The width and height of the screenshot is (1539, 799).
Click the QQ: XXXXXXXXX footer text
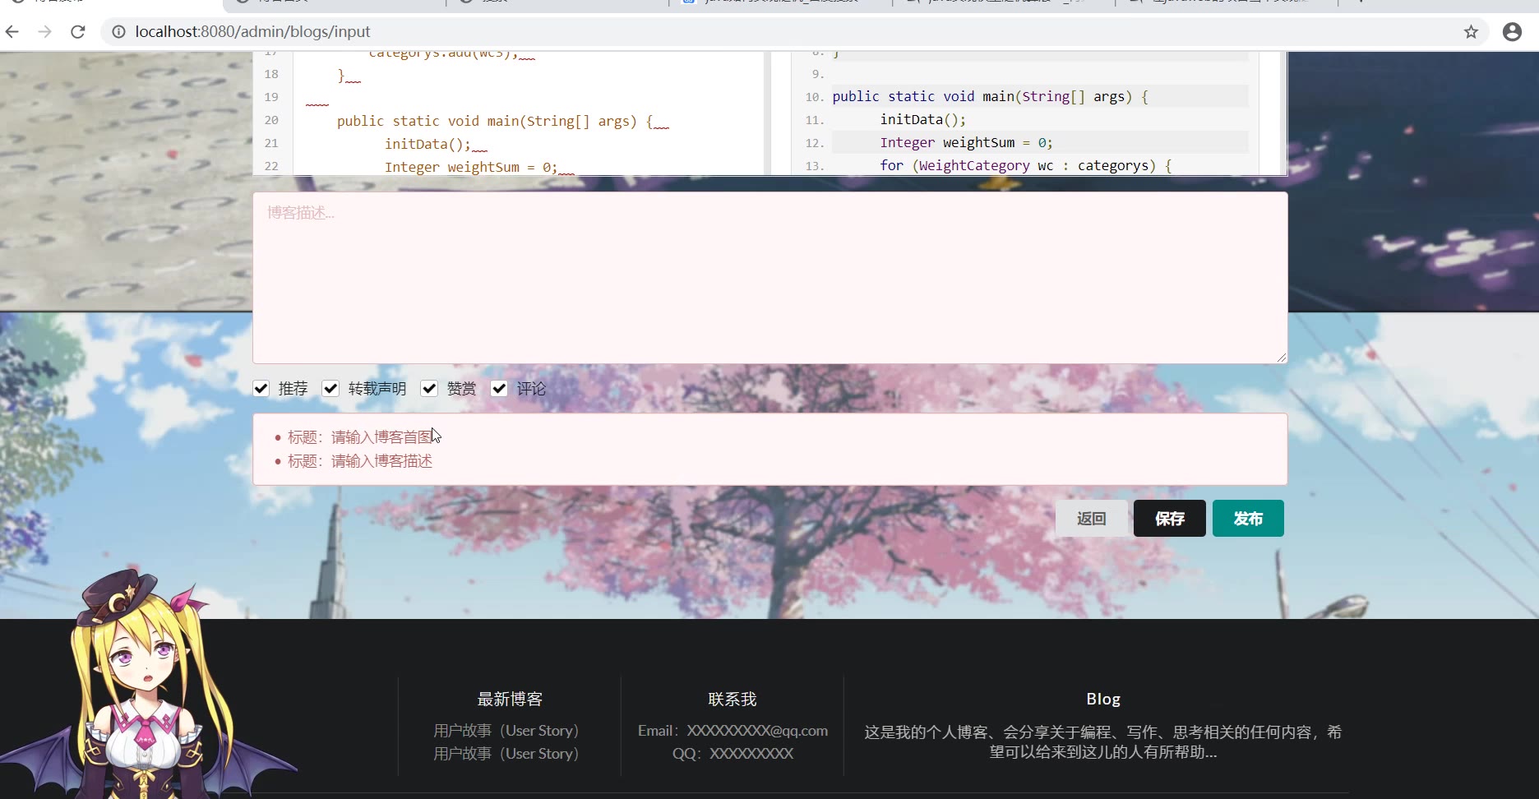coord(733,754)
